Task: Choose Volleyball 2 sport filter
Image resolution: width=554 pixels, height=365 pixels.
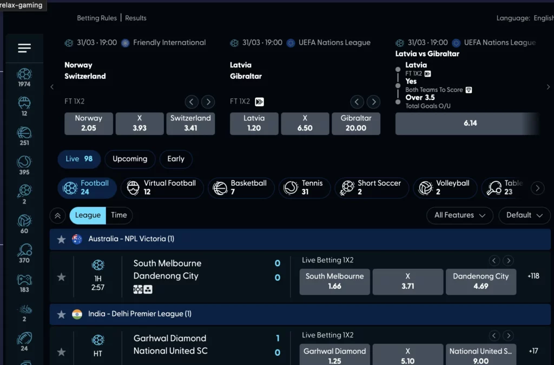Action: (x=445, y=187)
